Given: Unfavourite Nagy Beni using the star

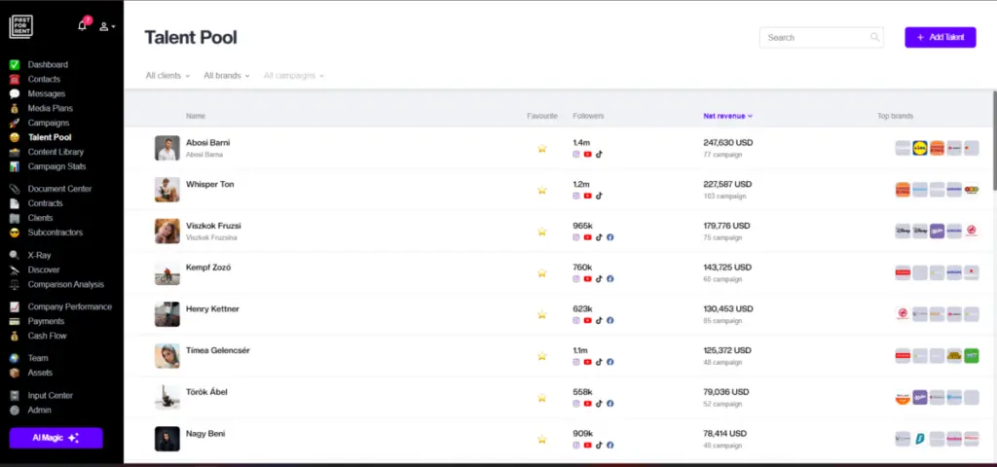Looking at the screenshot, I should (x=542, y=439).
